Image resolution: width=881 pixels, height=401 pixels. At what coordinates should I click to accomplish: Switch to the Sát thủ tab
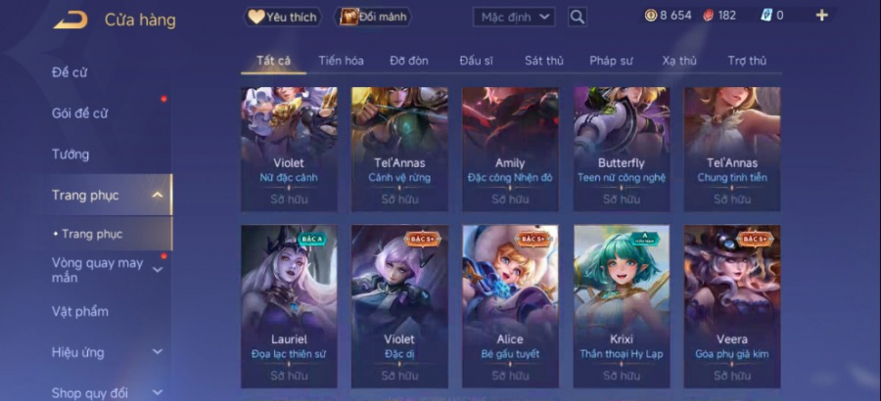click(x=544, y=61)
